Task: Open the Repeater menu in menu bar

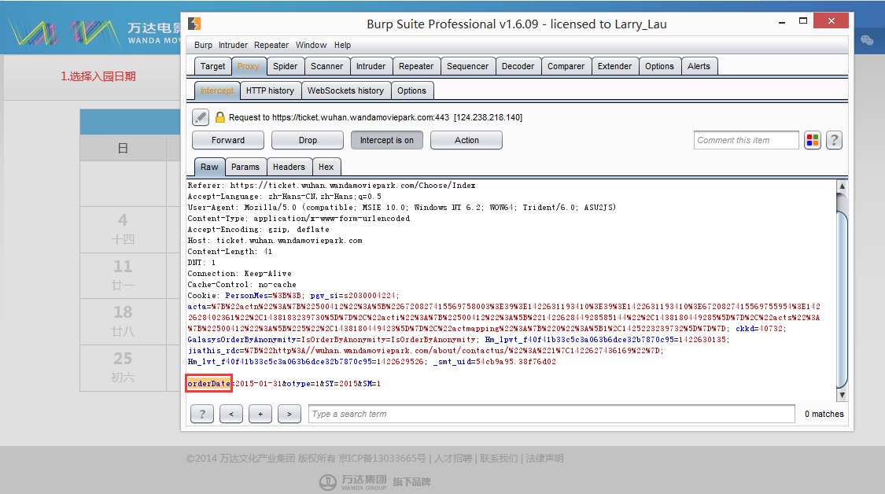Action: (271, 45)
